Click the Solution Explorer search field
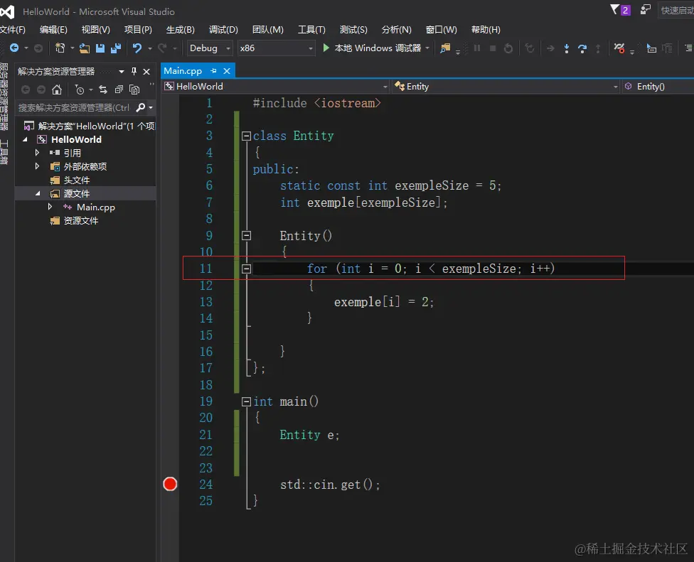The width and height of the screenshot is (694, 562). (x=75, y=107)
